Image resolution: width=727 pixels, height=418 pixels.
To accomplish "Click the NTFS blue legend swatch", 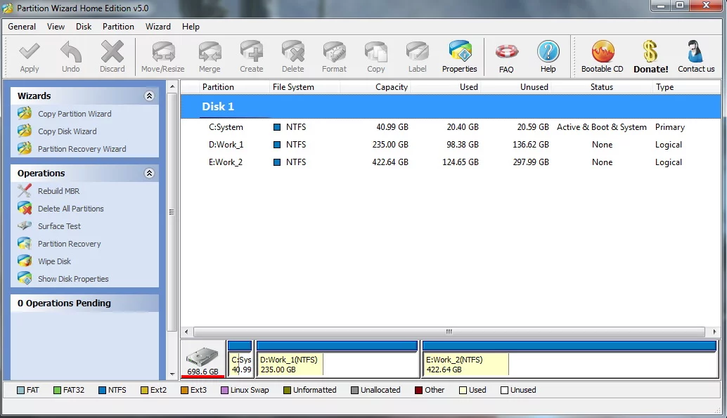I will pyautogui.click(x=103, y=390).
